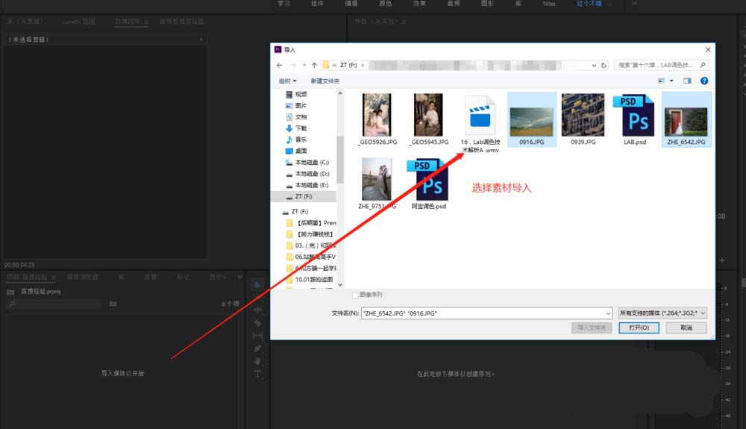This screenshot has height=429, width=746.
Task: Change file view layout icon
Action: [661, 81]
